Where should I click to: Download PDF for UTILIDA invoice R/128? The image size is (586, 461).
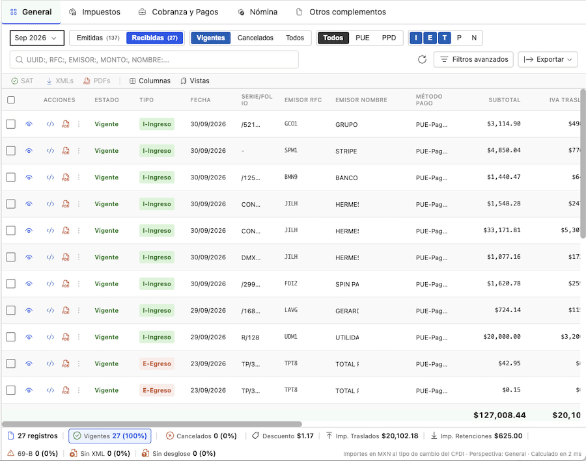pyautogui.click(x=66, y=337)
